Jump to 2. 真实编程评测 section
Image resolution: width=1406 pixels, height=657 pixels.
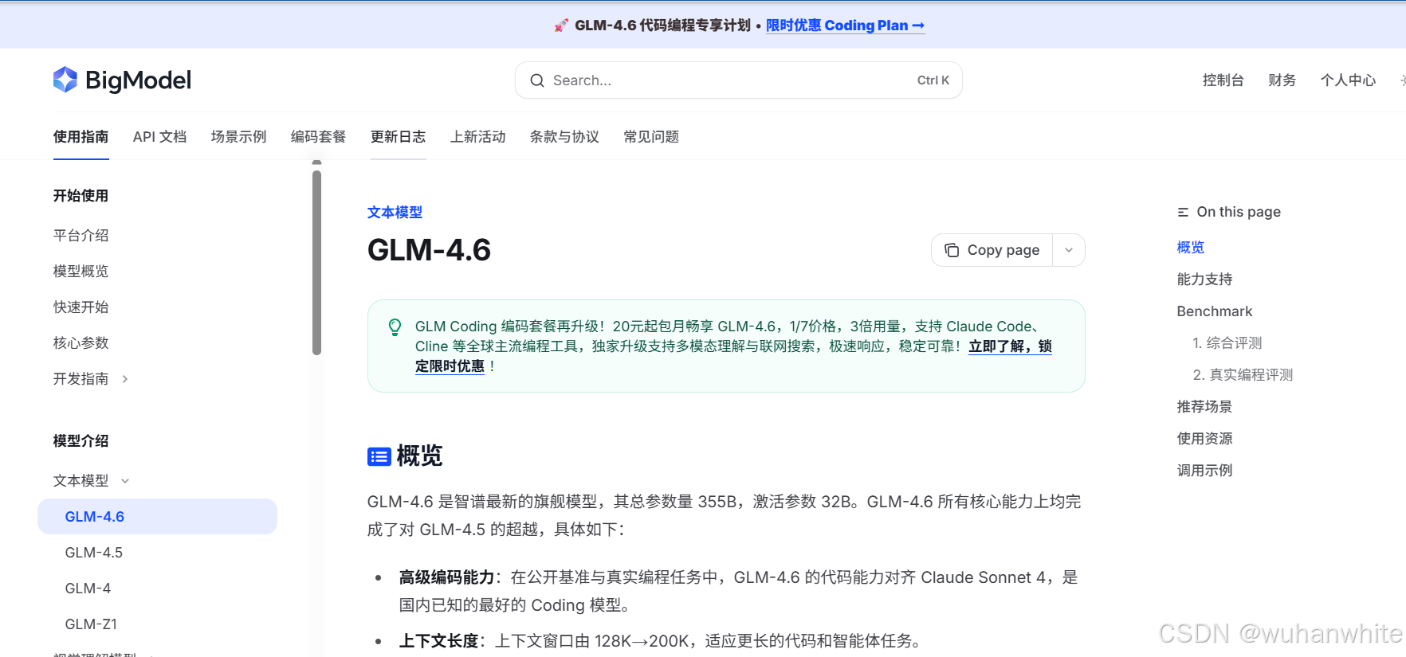(x=1243, y=375)
